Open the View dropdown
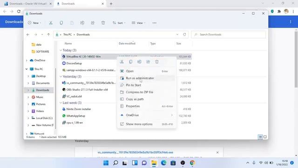 tap(139, 23)
